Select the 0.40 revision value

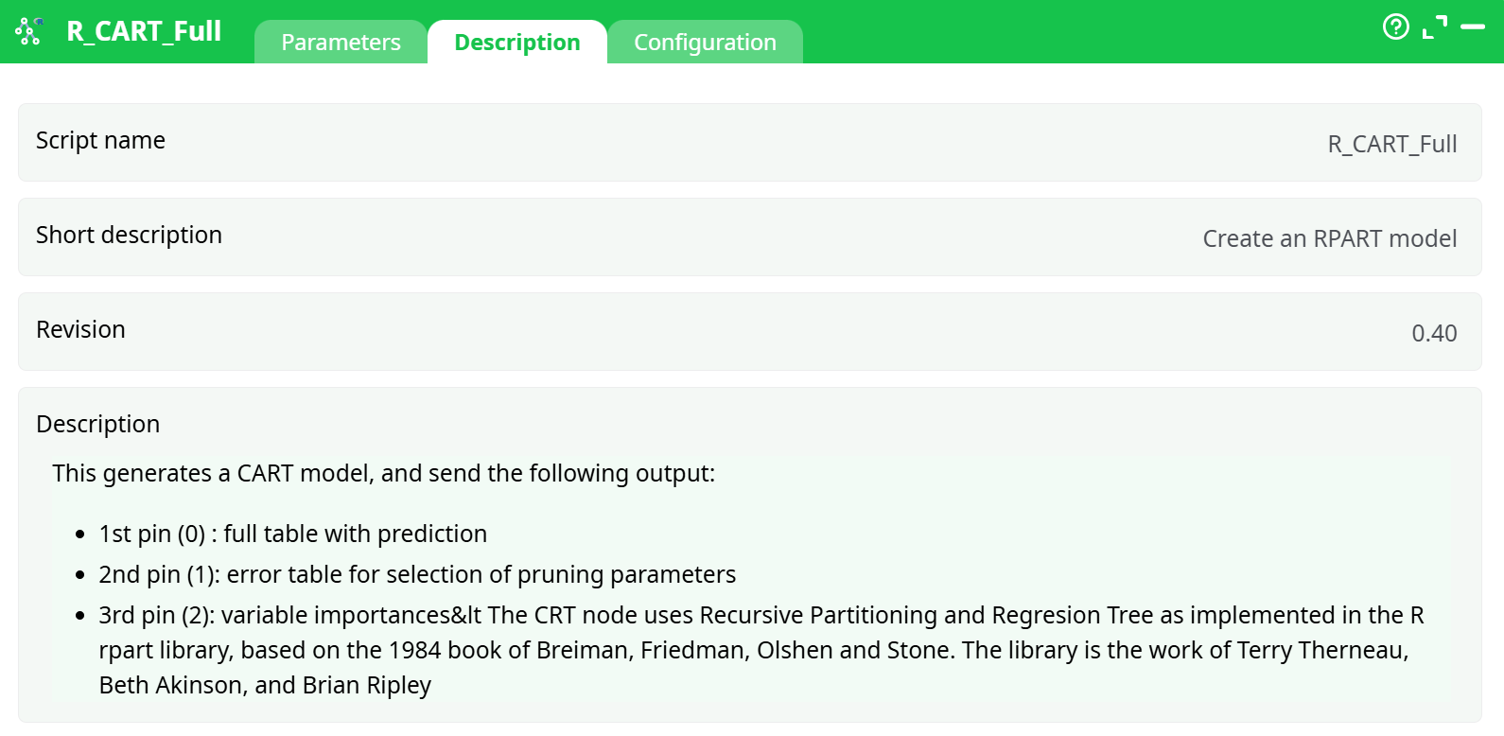(x=1434, y=334)
